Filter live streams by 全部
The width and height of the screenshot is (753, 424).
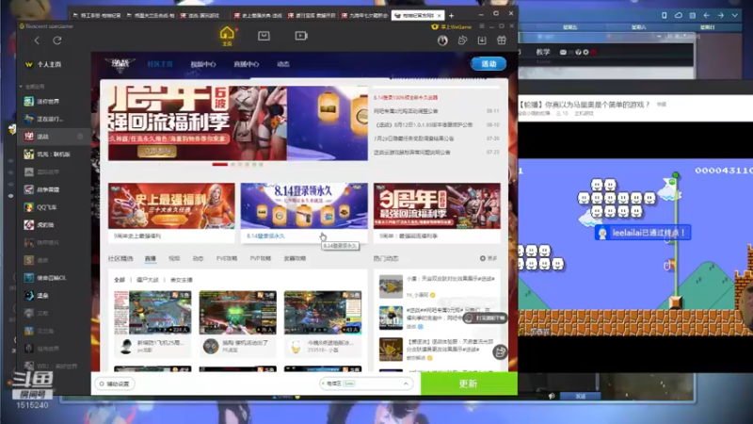tap(120, 280)
